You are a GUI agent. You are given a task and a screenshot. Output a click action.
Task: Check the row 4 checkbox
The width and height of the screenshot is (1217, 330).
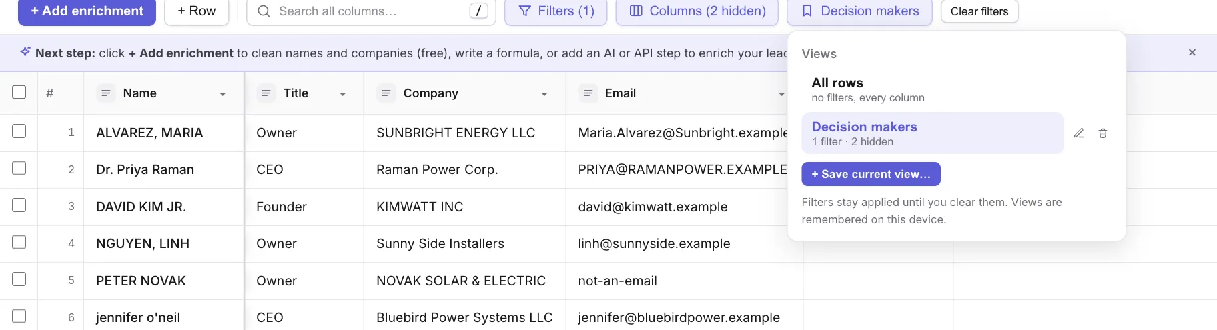(x=19, y=242)
